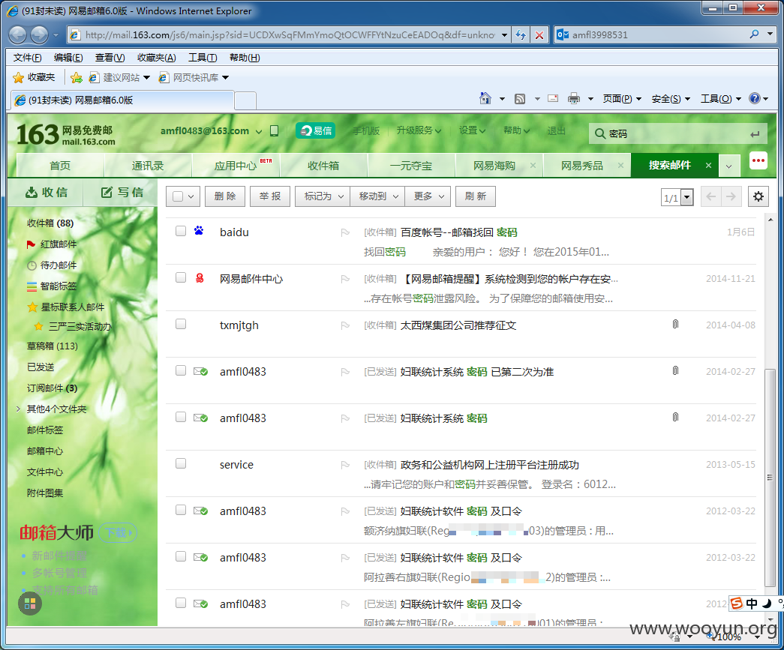The height and width of the screenshot is (650, 784).
Task: Add to favorites bar star icon
Action: point(77,77)
